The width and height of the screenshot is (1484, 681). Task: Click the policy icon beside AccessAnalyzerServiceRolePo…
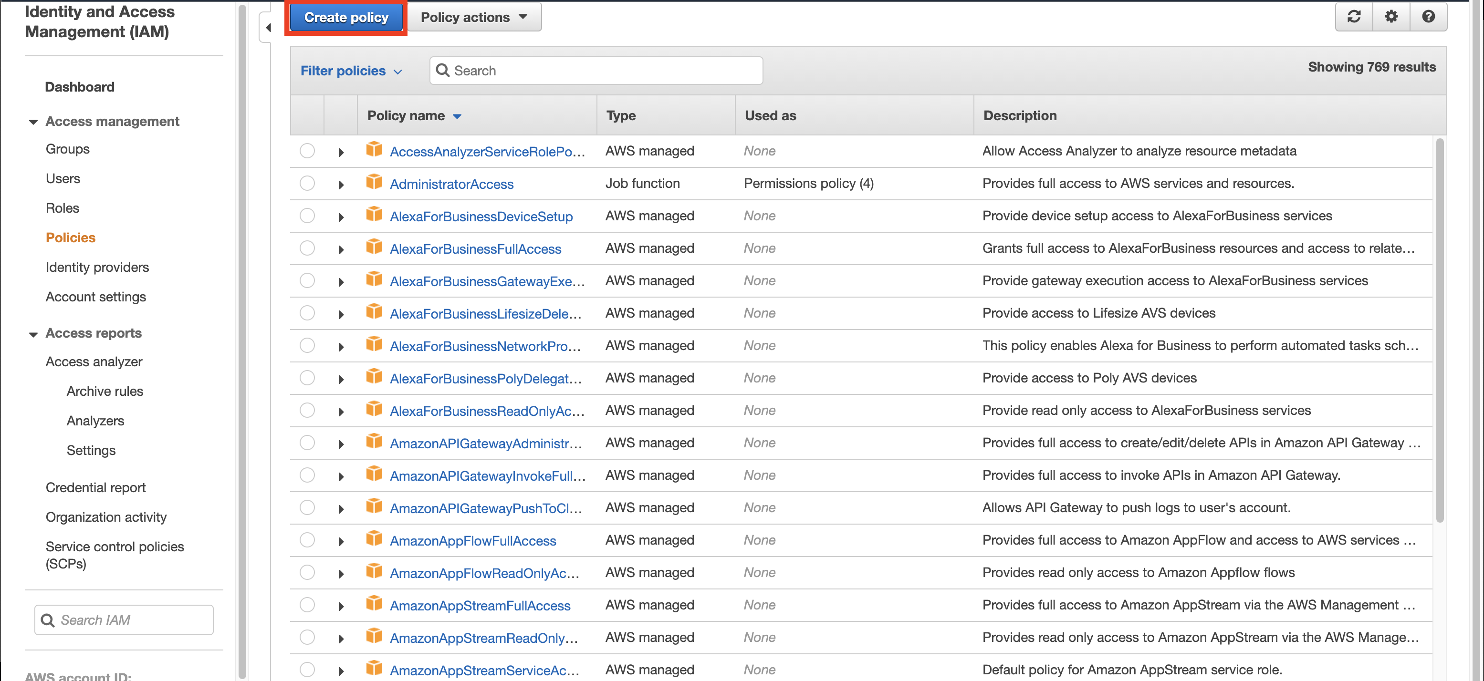[x=374, y=150]
